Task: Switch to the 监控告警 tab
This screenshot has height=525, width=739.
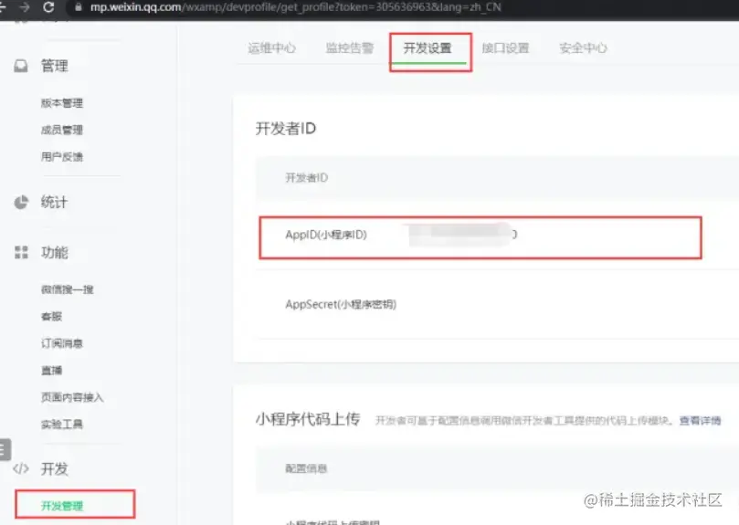Action: click(x=350, y=47)
